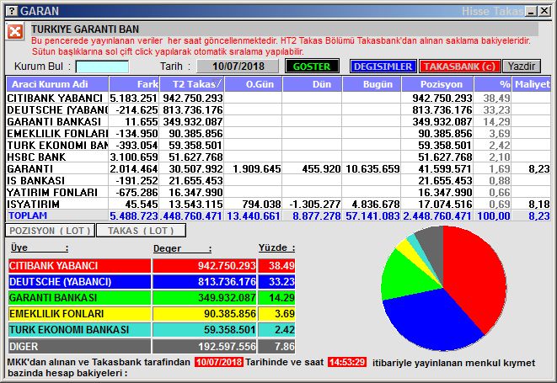Click Bugün value 10.635.659
Viewport: 557px width, 383px height.
tap(372, 168)
